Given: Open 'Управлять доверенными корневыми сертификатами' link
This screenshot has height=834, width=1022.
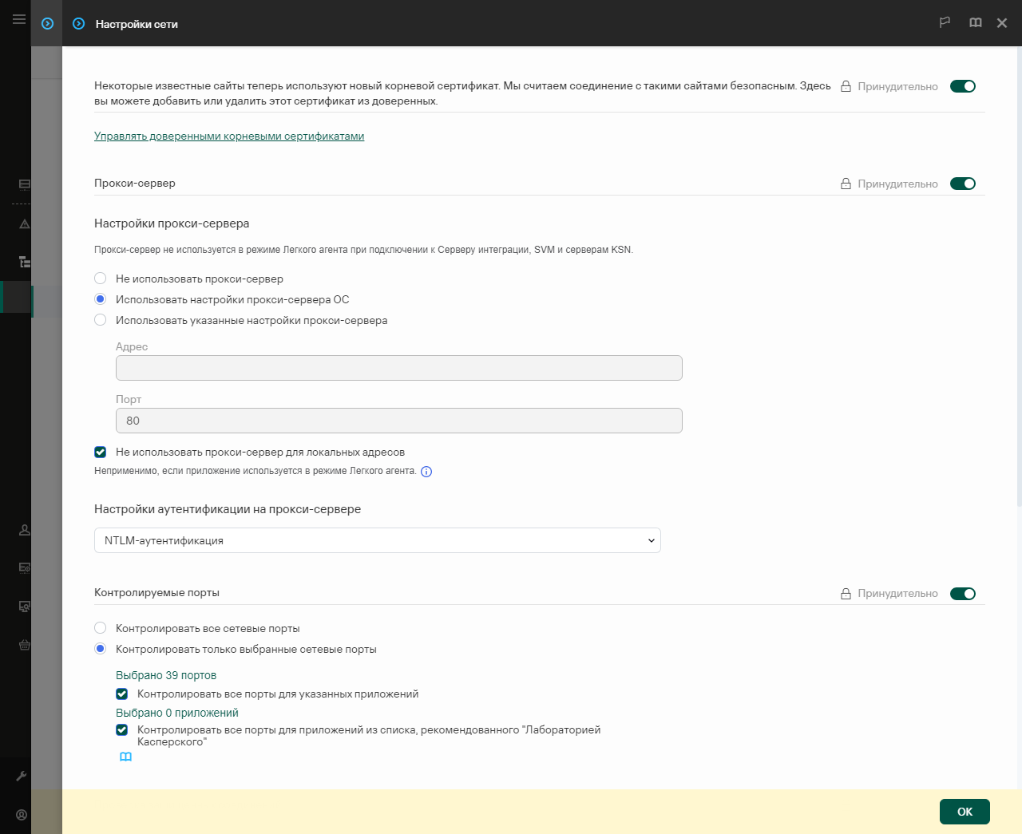Looking at the screenshot, I should 229,136.
